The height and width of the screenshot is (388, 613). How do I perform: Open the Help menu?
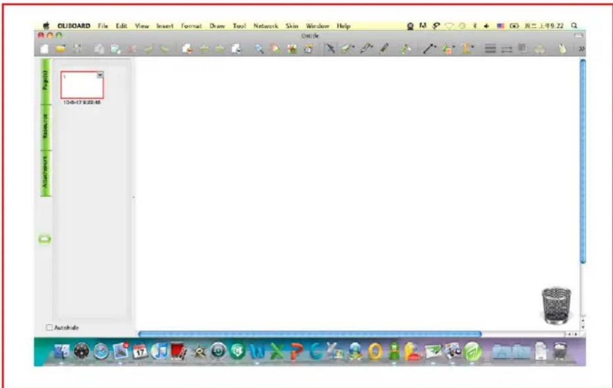[343, 26]
